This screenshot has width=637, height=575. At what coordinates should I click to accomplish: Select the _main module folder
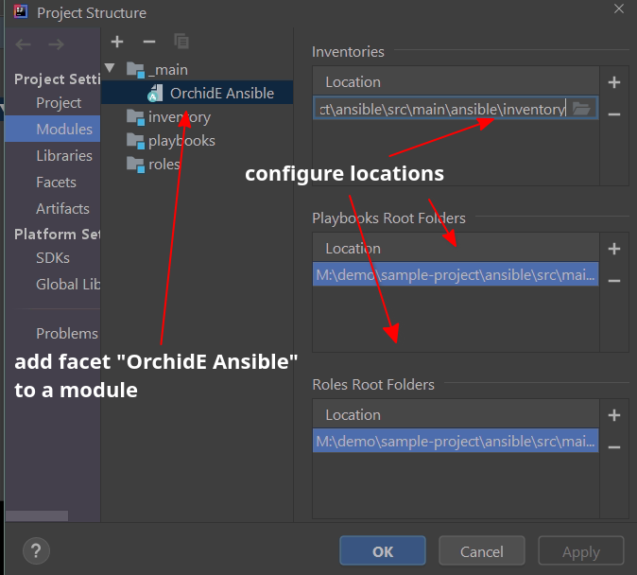pyautogui.click(x=157, y=70)
